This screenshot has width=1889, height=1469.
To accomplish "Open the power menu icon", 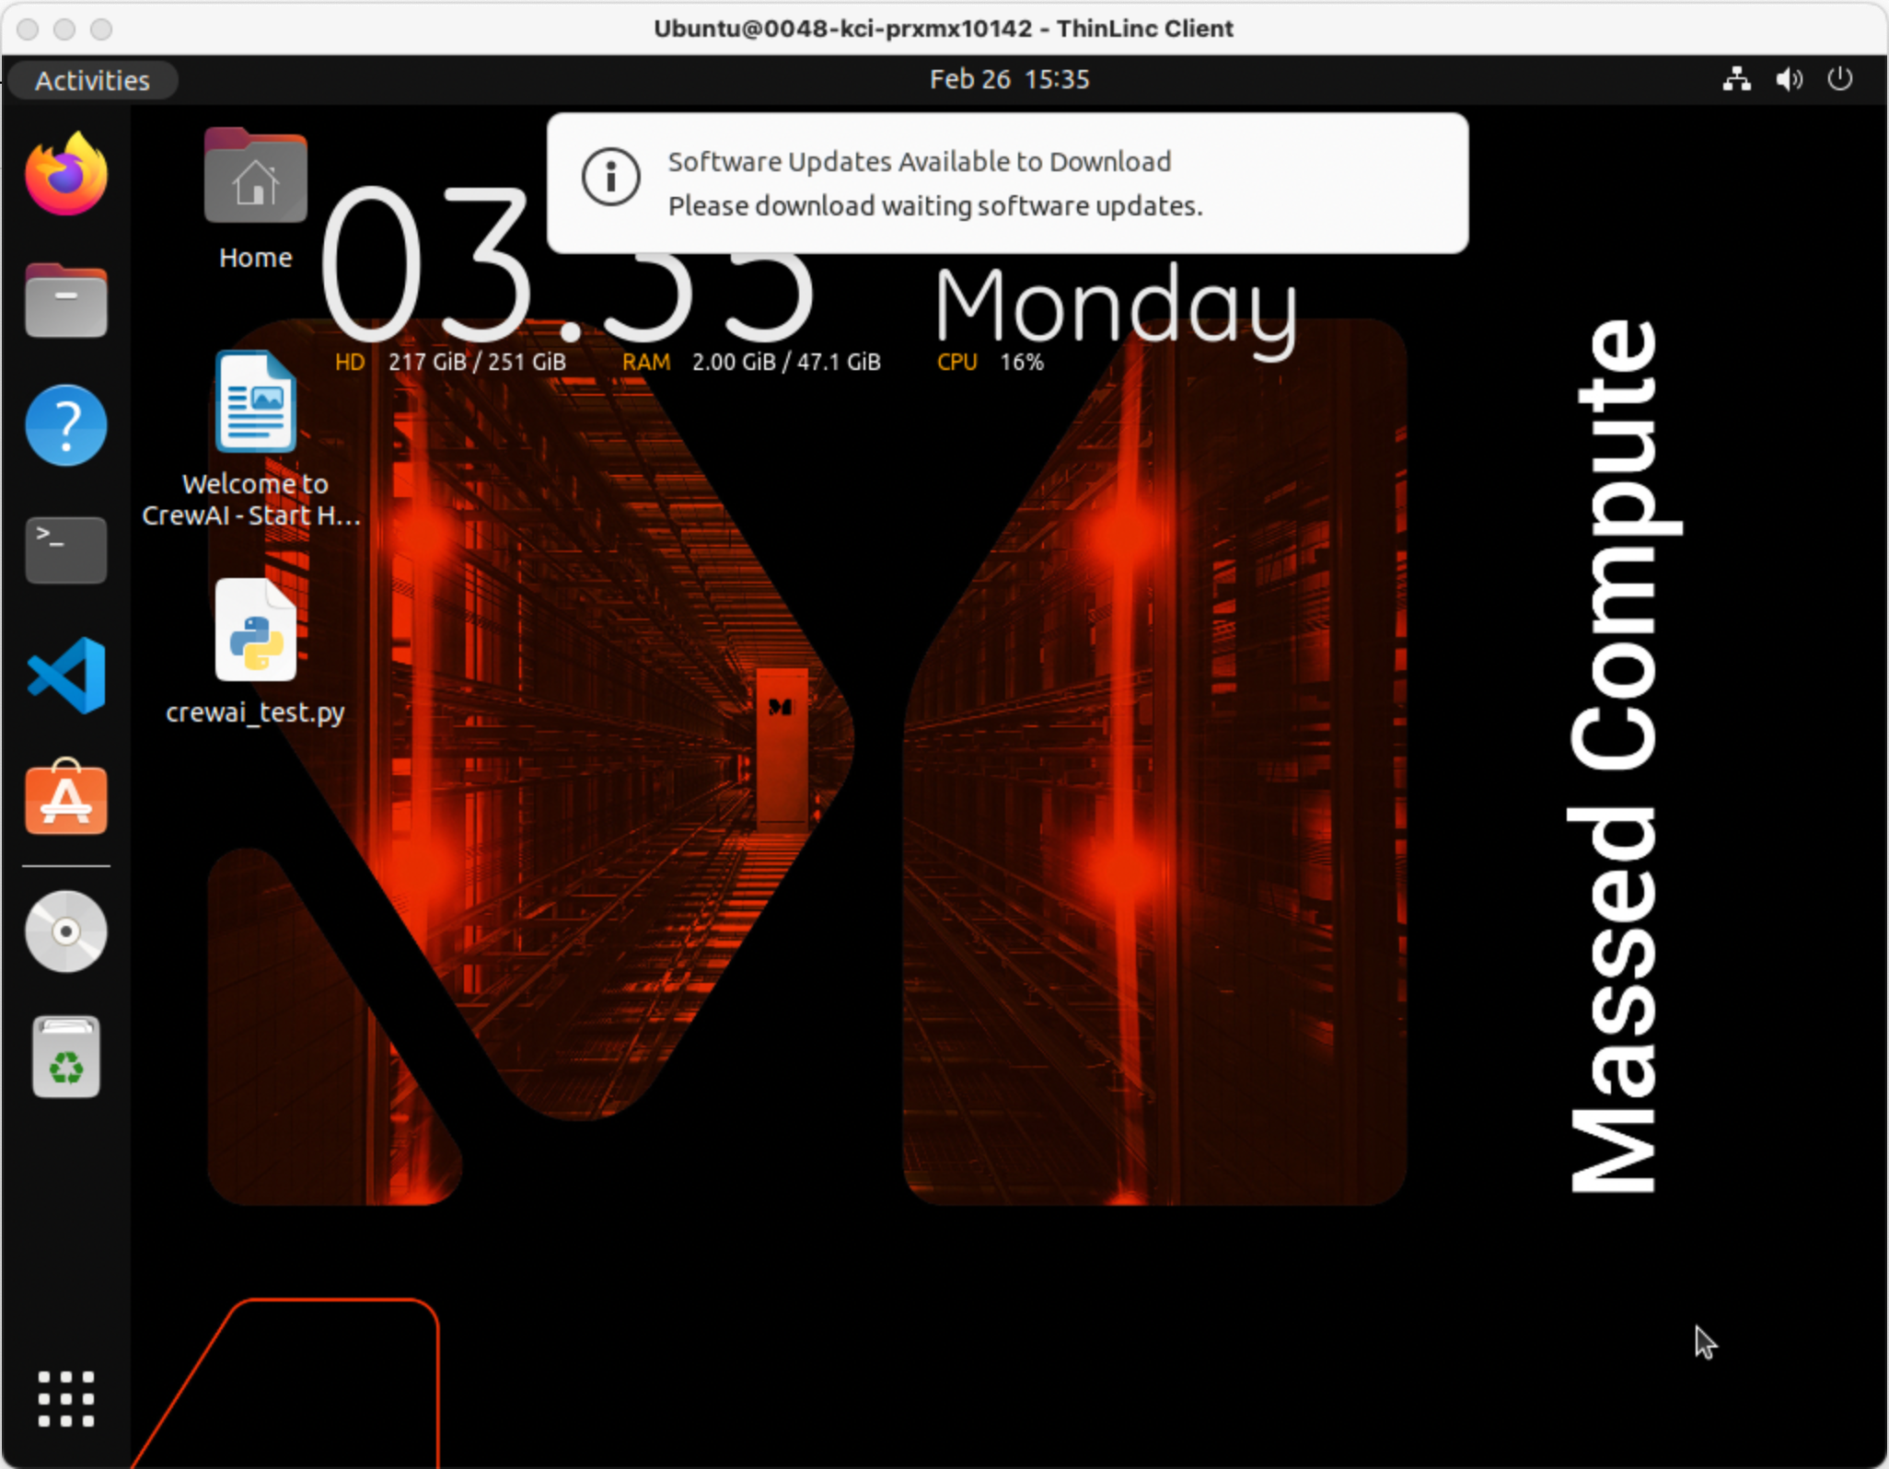I will click(1840, 79).
